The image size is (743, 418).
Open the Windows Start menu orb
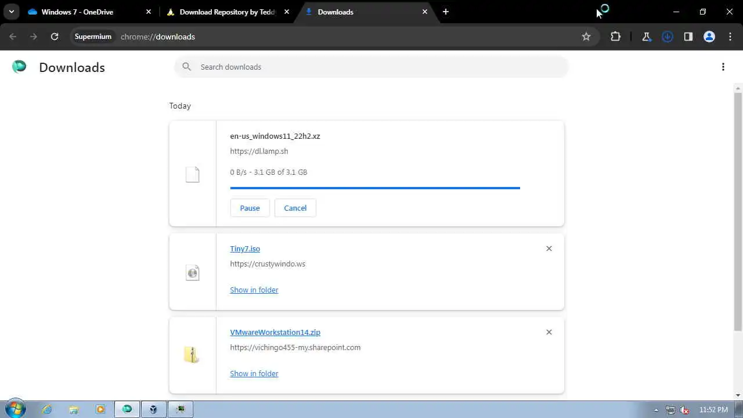click(x=15, y=409)
